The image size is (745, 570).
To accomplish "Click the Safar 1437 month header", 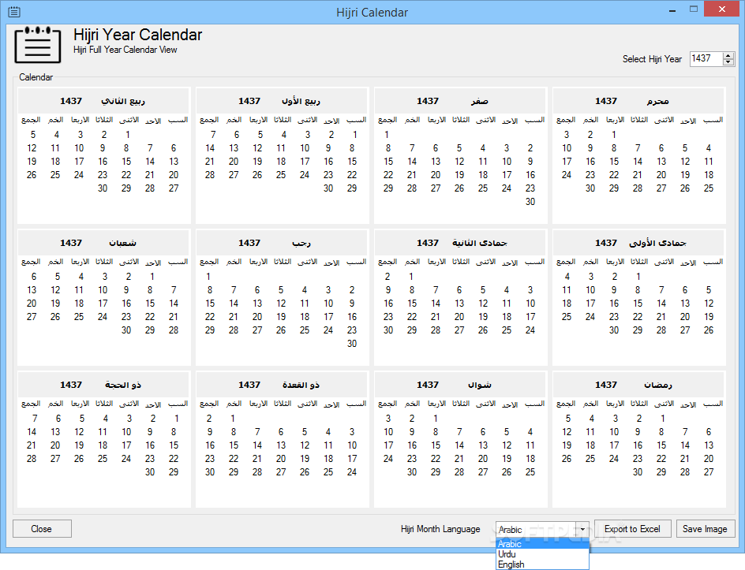I will click(460, 101).
